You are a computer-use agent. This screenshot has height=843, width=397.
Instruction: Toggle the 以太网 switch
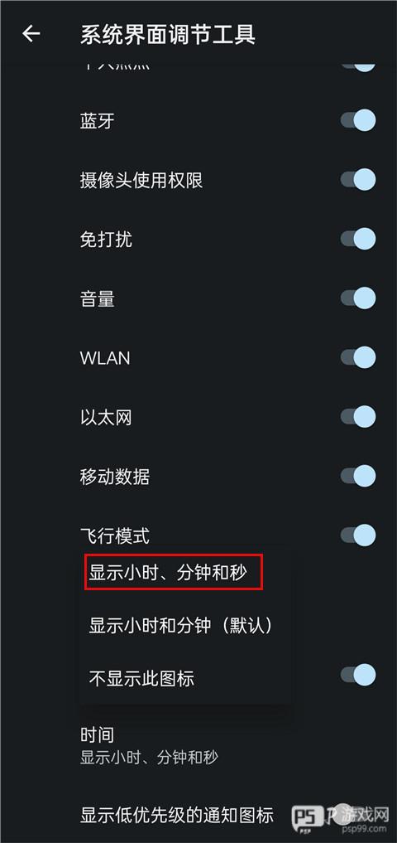click(358, 417)
